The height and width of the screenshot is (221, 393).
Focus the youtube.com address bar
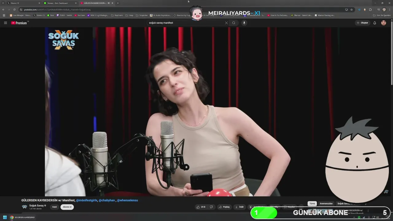click(x=181, y=10)
